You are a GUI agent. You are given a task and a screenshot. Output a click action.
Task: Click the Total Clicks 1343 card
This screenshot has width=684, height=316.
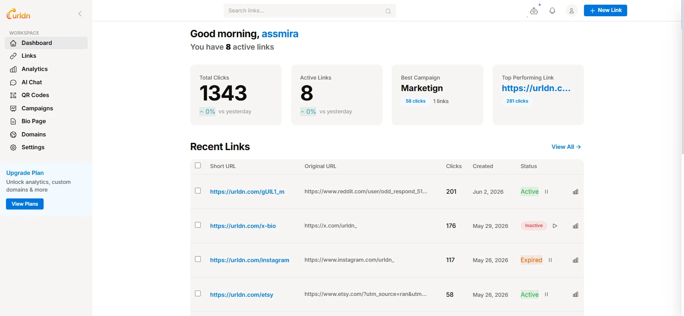point(236,95)
